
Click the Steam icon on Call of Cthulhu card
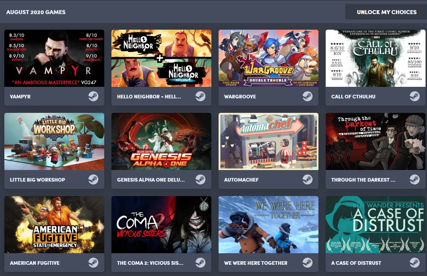414,96
